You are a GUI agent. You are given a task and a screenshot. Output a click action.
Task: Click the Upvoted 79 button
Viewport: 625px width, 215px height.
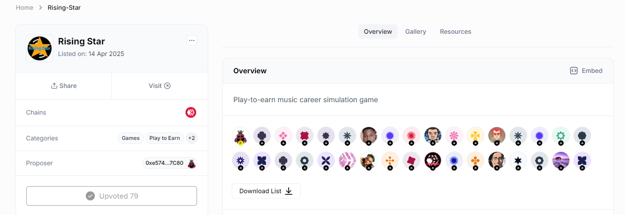pos(112,196)
